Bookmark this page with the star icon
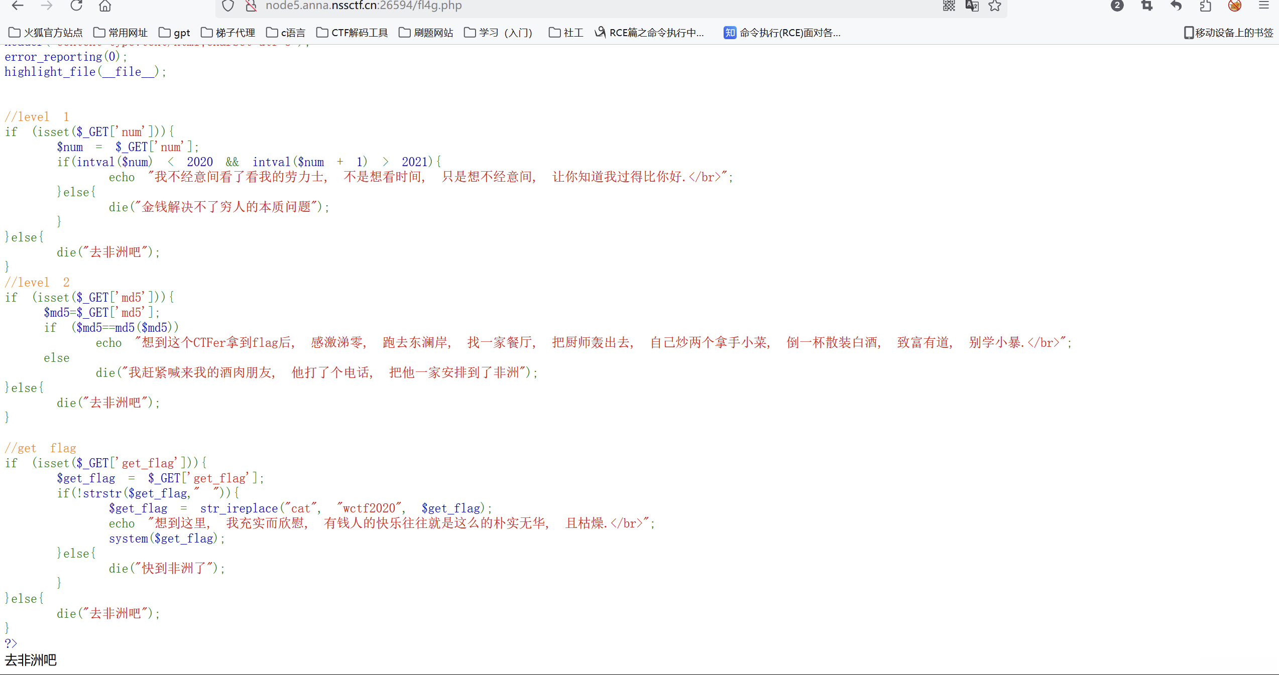The width and height of the screenshot is (1279, 675). tap(995, 6)
